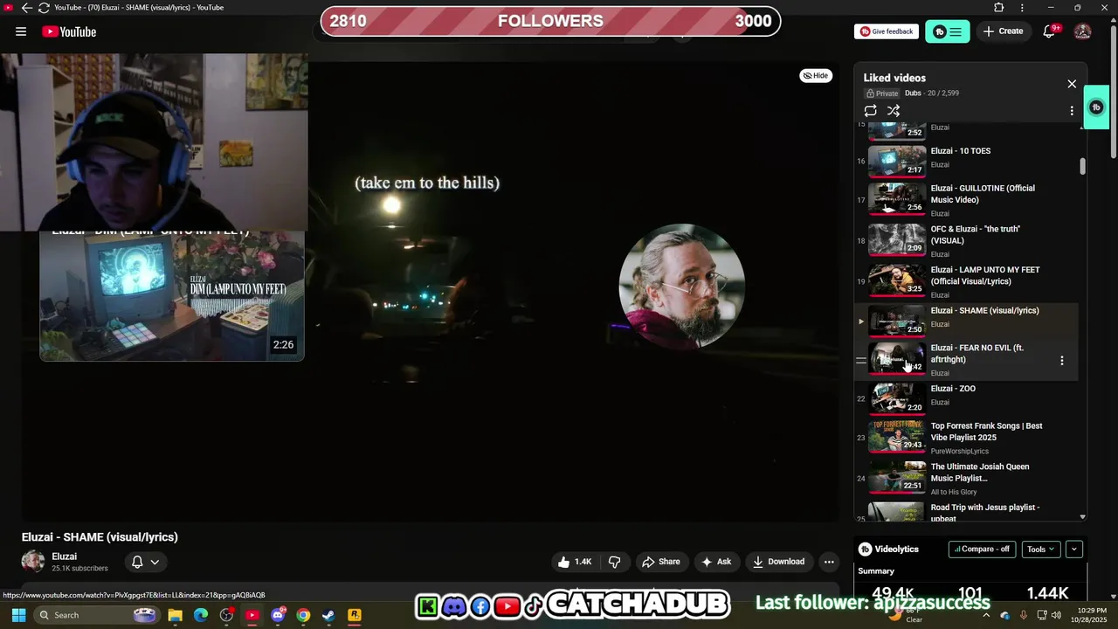
Task: Open Steam from taskbar
Action: [328, 615]
